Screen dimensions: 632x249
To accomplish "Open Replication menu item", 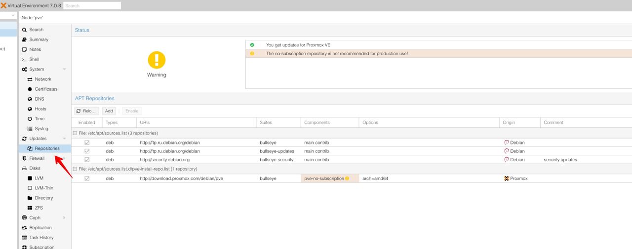I will click(45, 228).
